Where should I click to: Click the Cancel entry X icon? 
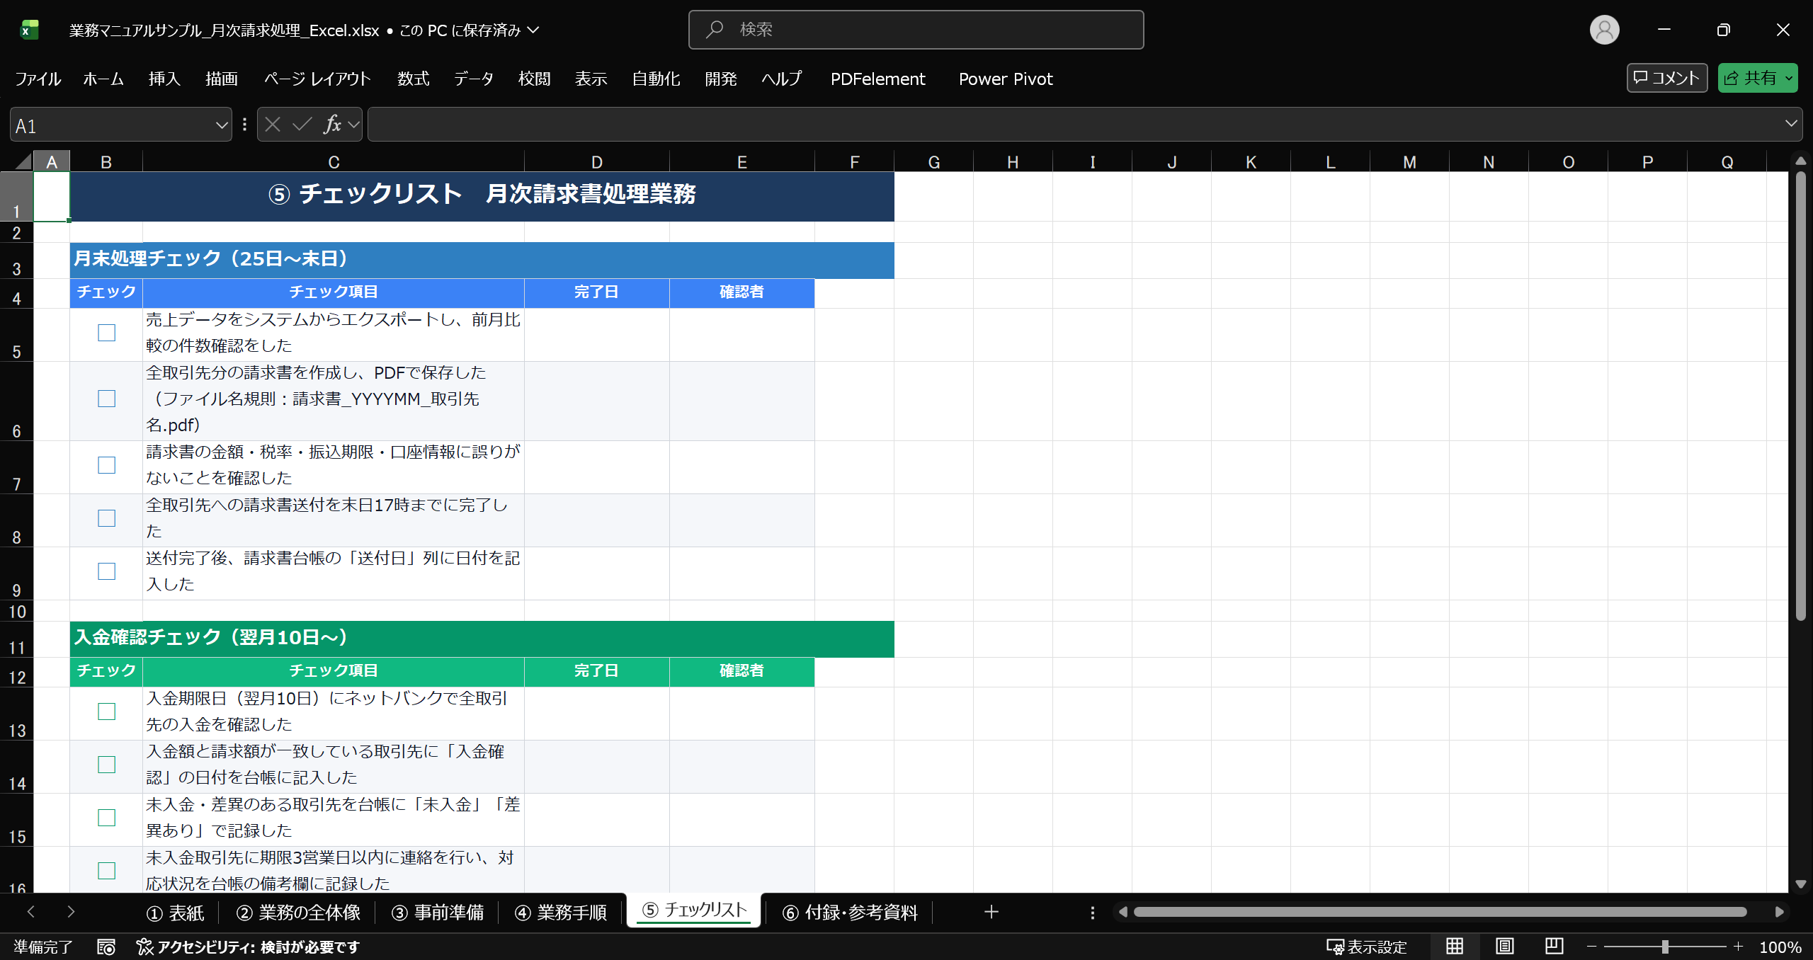coord(273,125)
